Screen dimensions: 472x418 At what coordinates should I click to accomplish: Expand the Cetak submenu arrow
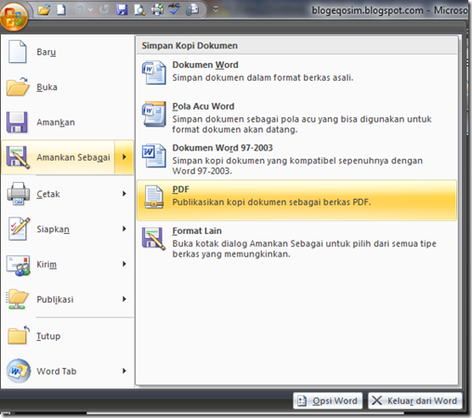(x=125, y=194)
